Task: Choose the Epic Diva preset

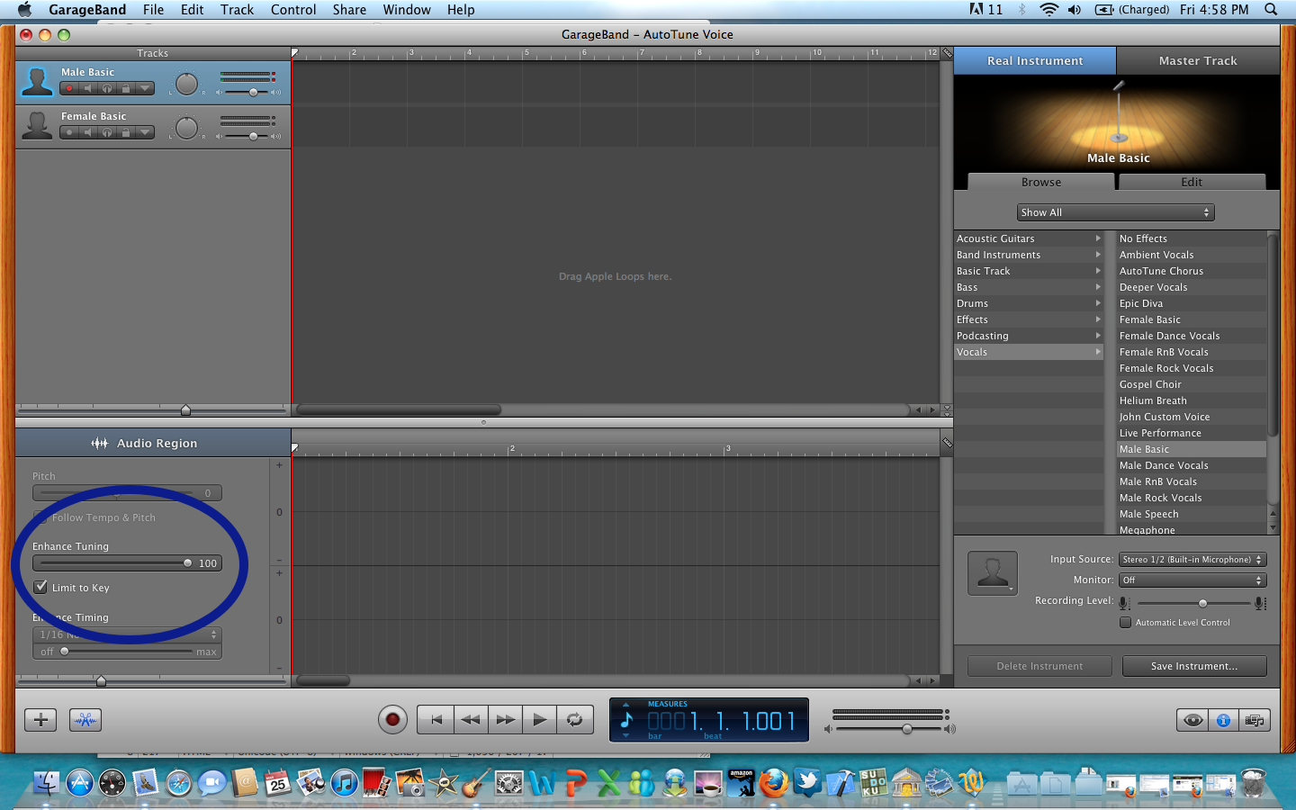Action: click(x=1191, y=303)
